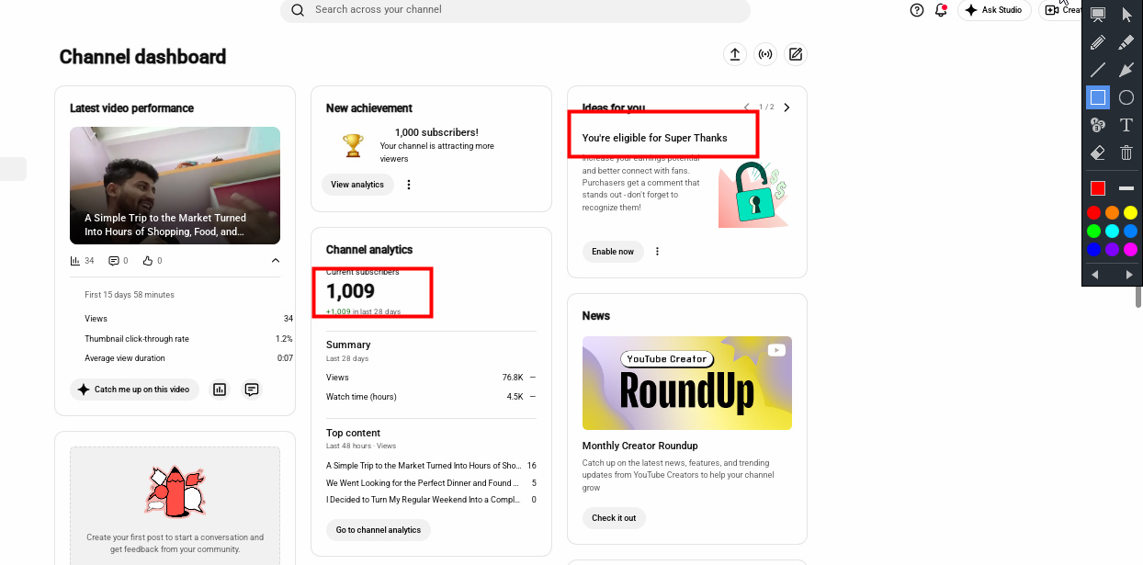Click the Search across your channel field

515,10
